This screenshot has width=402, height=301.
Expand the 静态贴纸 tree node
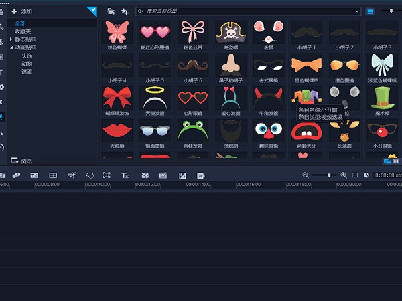(11, 40)
